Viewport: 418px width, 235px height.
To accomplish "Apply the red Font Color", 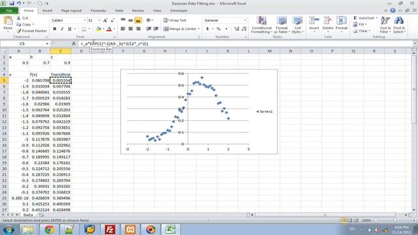I will pyautogui.click(x=109, y=29).
